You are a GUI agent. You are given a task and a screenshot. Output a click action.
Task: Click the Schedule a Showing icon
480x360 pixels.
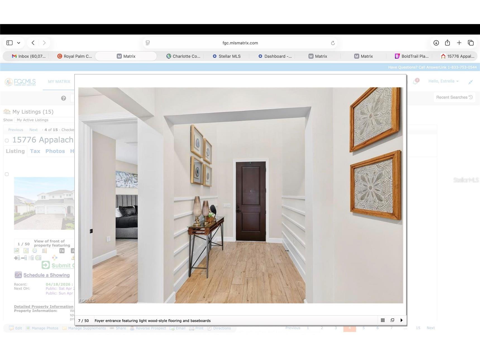click(x=18, y=275)
